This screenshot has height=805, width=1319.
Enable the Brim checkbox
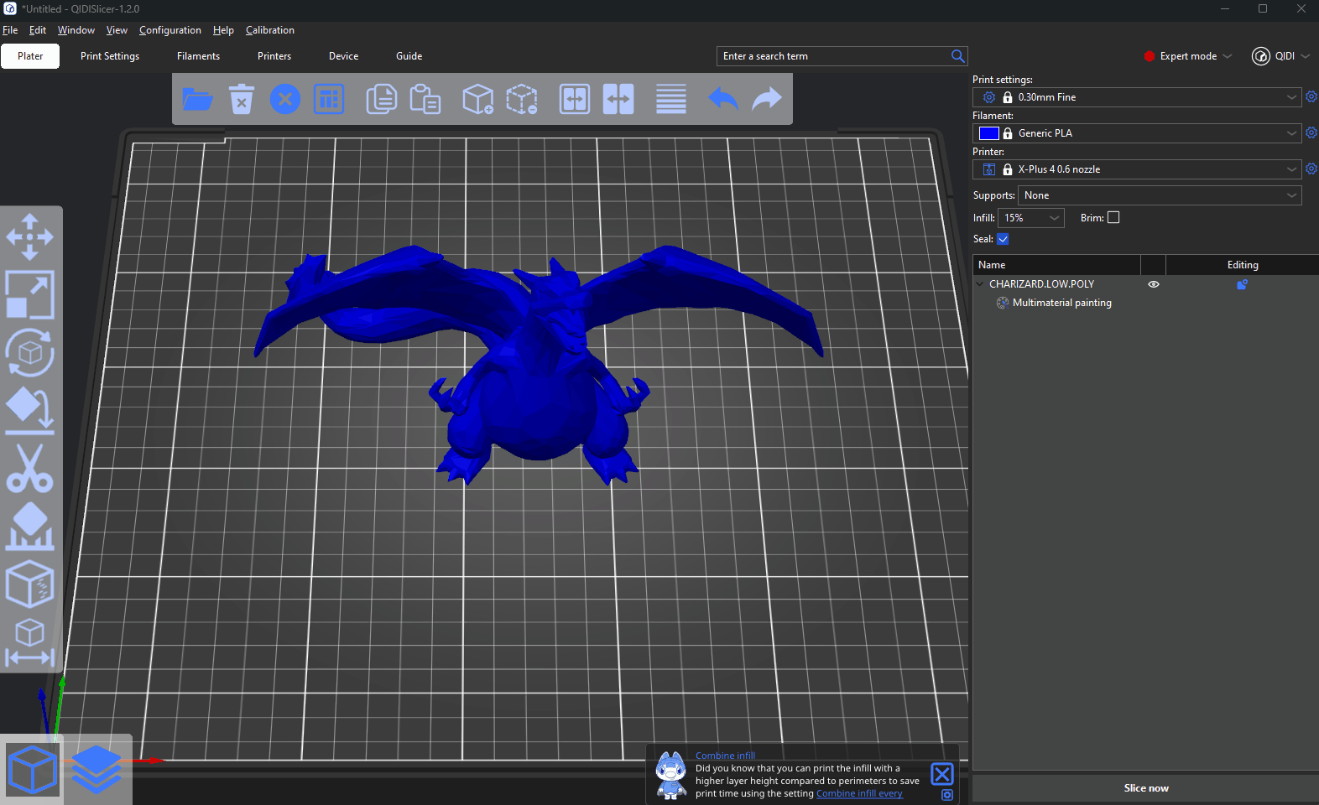point(1113,217)
